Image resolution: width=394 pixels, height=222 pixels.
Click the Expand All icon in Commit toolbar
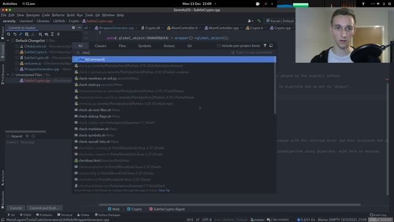click(52, 35)
